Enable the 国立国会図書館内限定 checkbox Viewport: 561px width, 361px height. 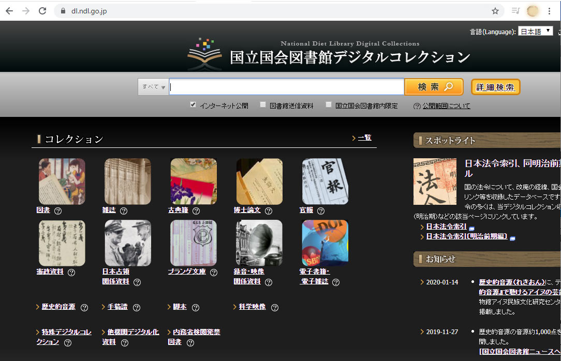(329, 105)
